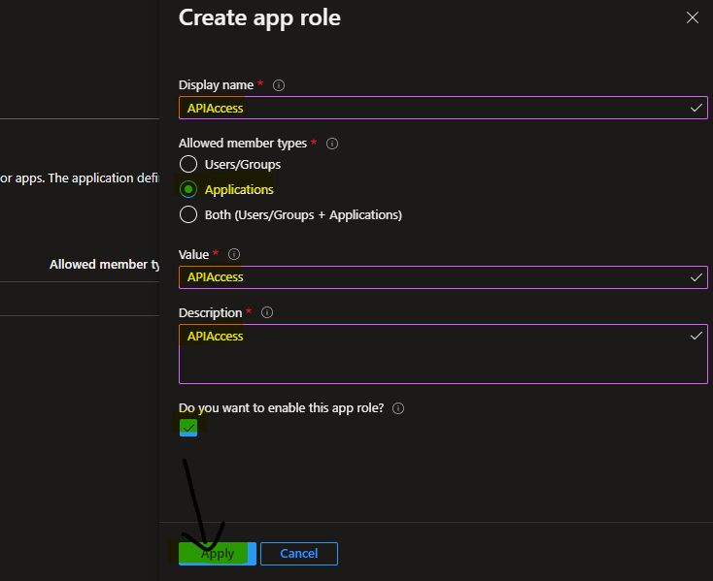Click the info icon beside Value label
This screenshot has width=713, height=581.
(234, 254)
